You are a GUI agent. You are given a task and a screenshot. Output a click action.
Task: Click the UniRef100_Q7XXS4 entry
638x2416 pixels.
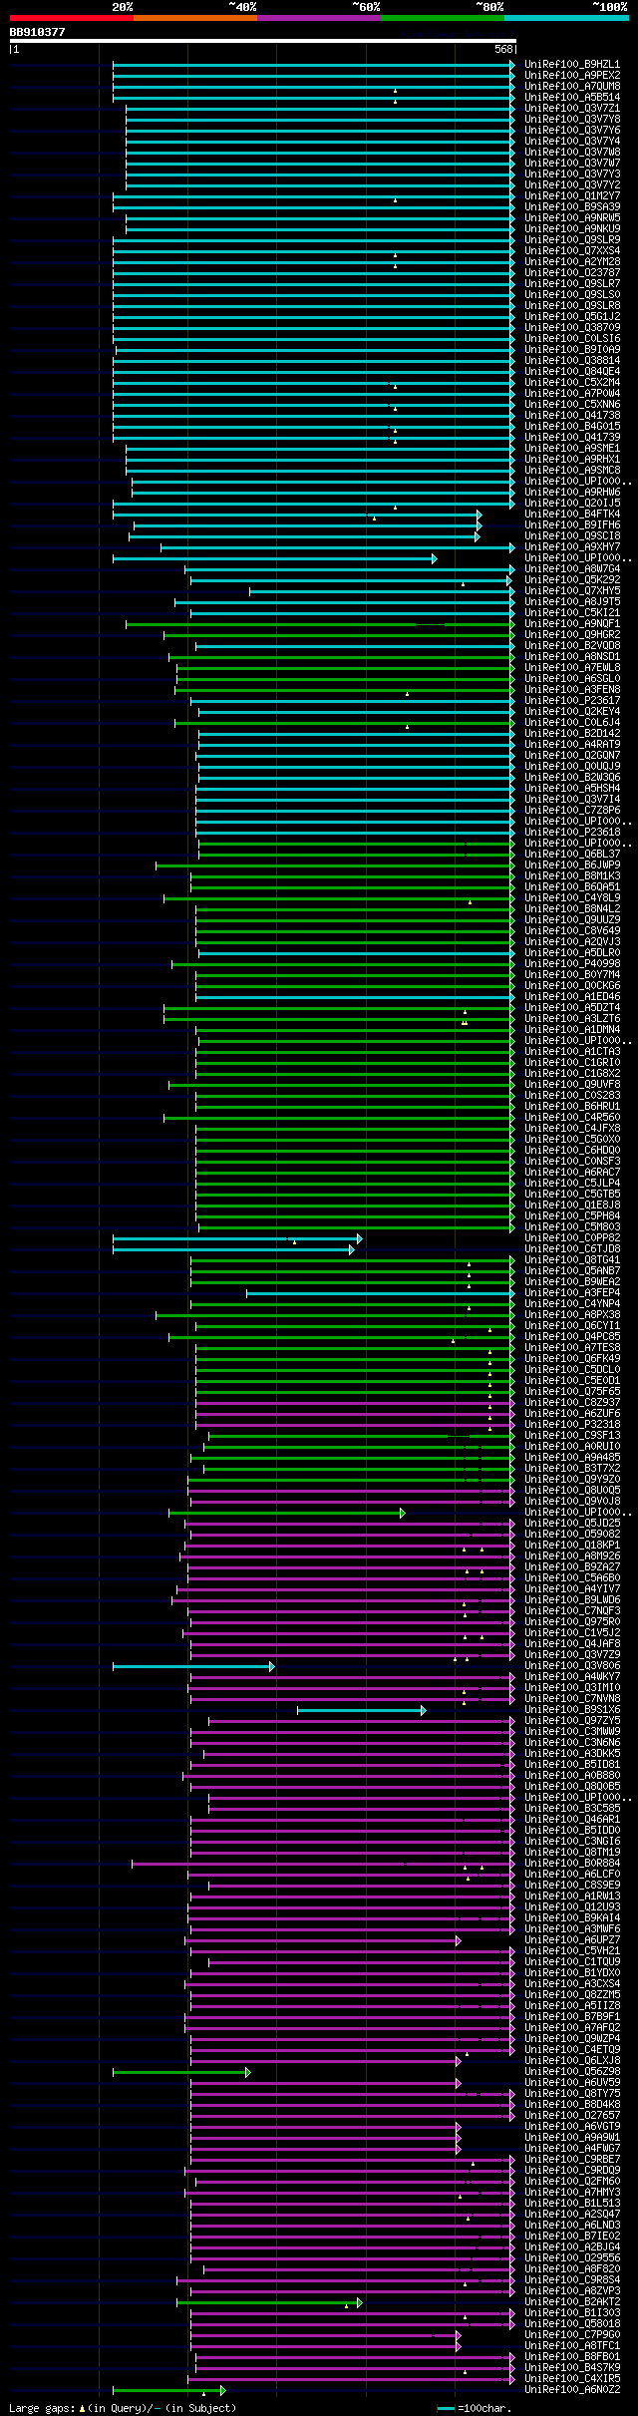[572, 250]
